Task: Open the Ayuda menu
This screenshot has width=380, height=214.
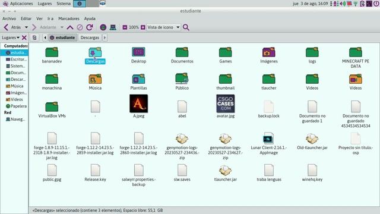Action: coord(90,18)
